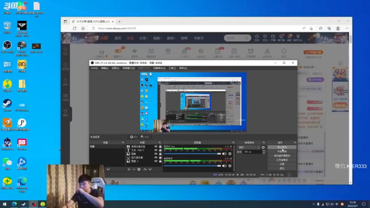Select the video capture device source row
The image size is (370, 208).
pyautogui.click(x=144, y=147)
